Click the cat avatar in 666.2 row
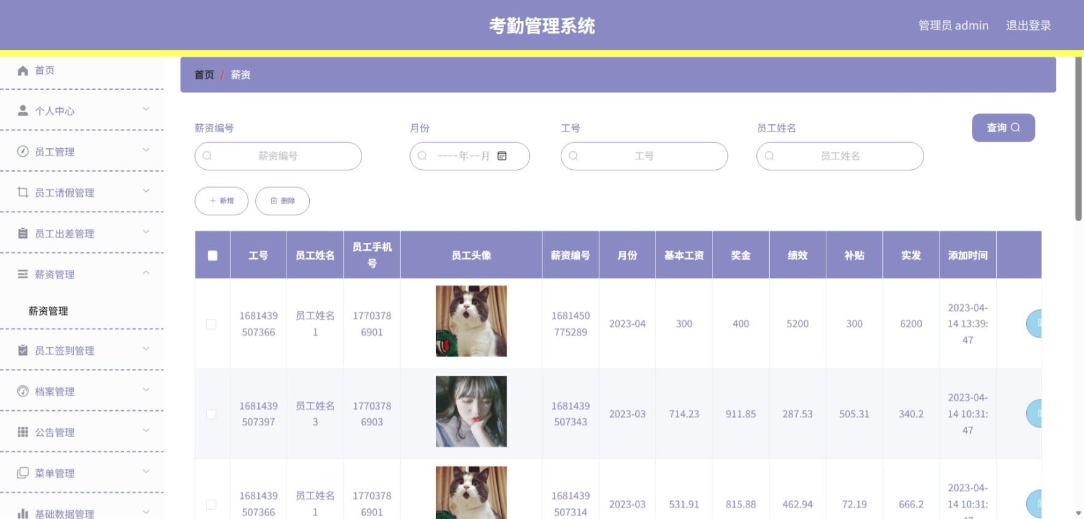Viewport: 1084px width, 519px height. click(x=471, y=493)
